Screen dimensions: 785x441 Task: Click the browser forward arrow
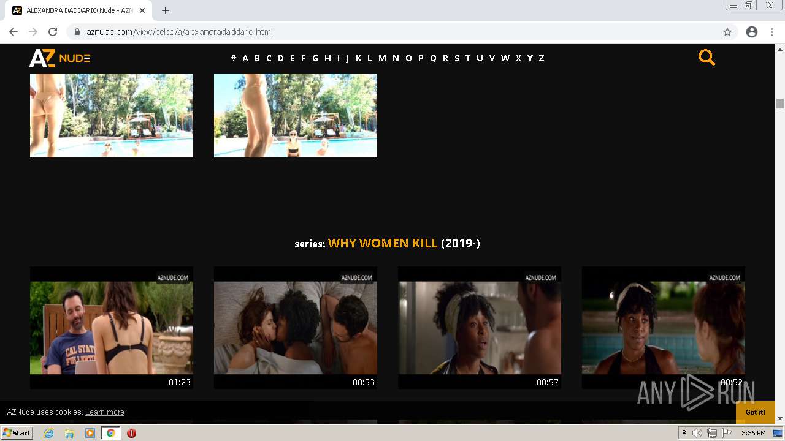coord(33,32)
